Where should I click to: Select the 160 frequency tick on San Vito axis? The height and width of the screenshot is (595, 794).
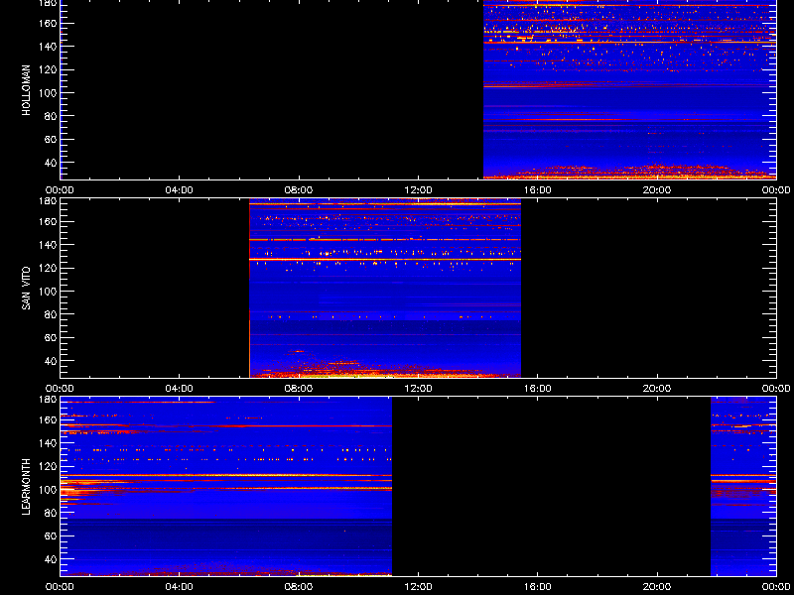[x=49, y=221]
